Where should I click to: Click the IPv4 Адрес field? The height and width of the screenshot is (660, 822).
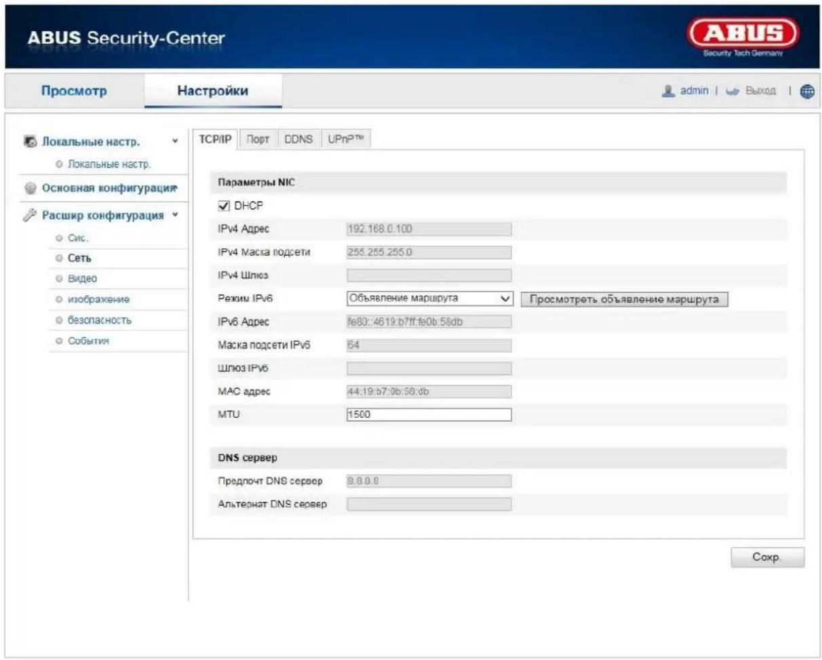point(429,229)
